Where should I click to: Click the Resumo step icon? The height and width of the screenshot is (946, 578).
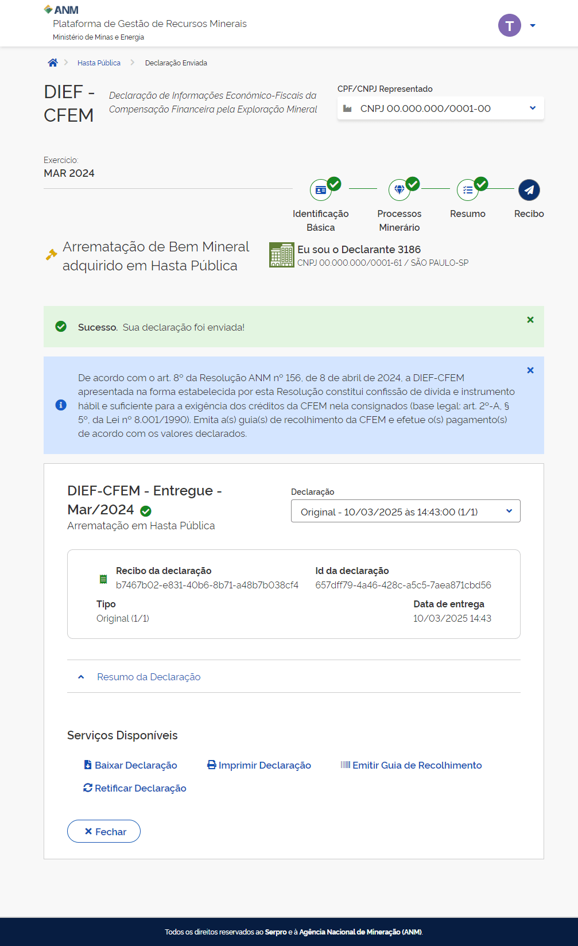tap(468, 190)
